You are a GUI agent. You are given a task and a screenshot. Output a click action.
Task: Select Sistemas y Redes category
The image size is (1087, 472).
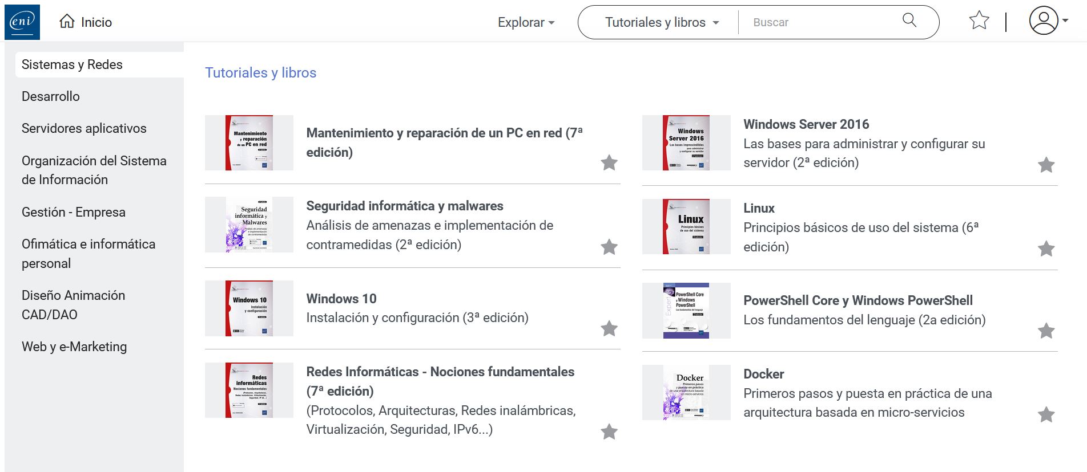point(99,64)
